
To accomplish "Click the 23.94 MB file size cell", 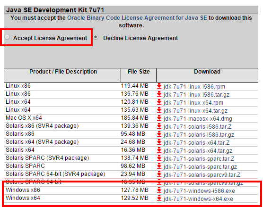I will click(x=133, y=174).
